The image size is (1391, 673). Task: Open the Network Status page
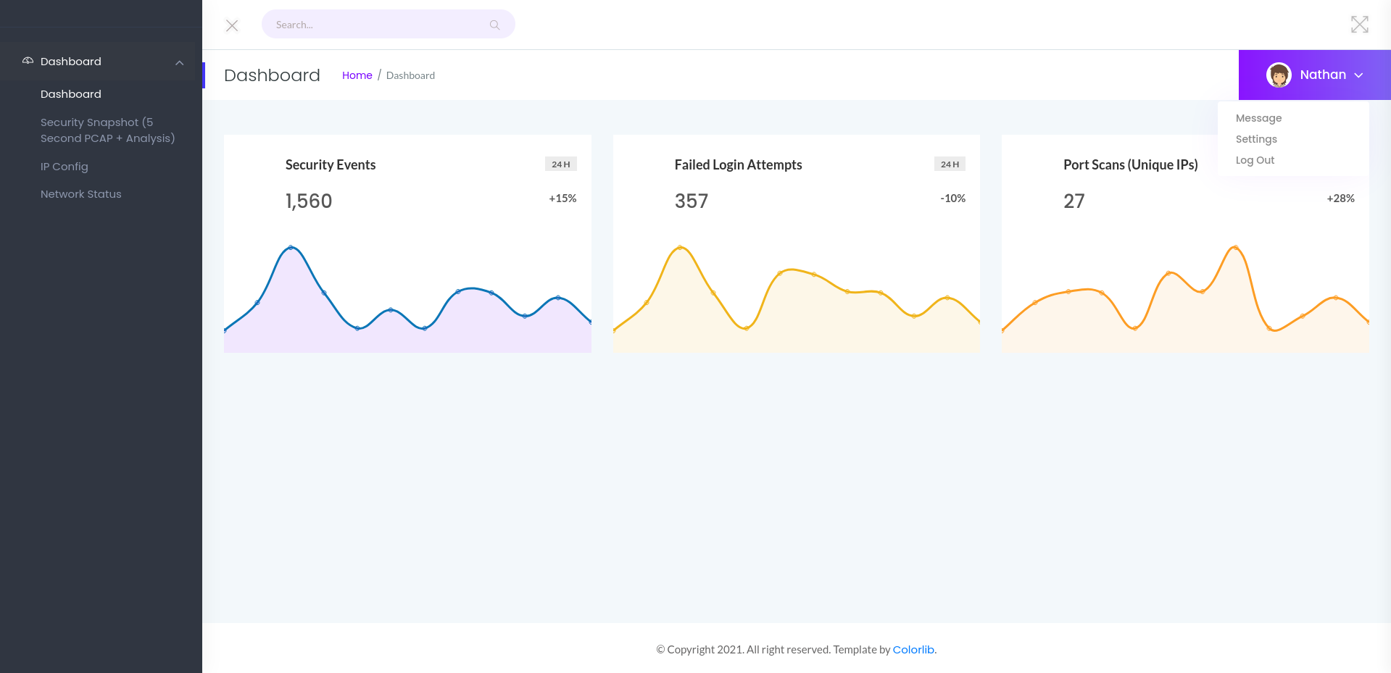tap(81, 194)
